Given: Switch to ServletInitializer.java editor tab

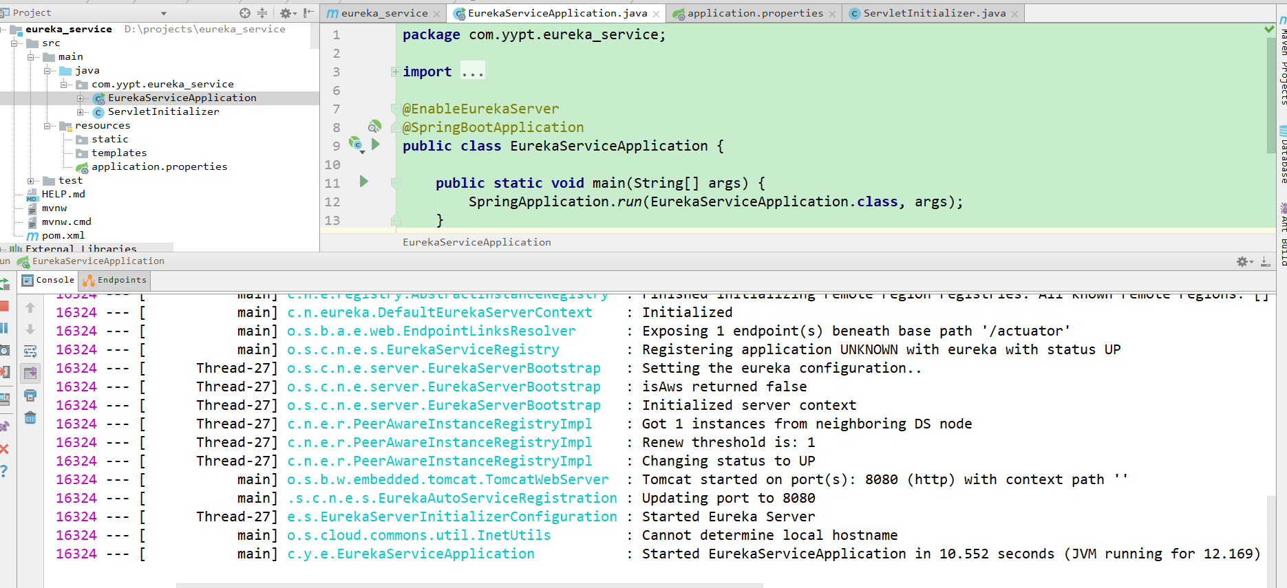Looking at the screenshot, I should 934,13.
